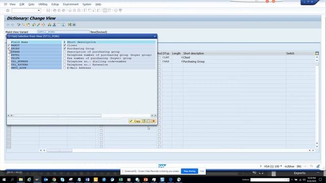This screenshot has height=183, width=326.
Task: Click the SAP command input field
Action: [26, 10]
